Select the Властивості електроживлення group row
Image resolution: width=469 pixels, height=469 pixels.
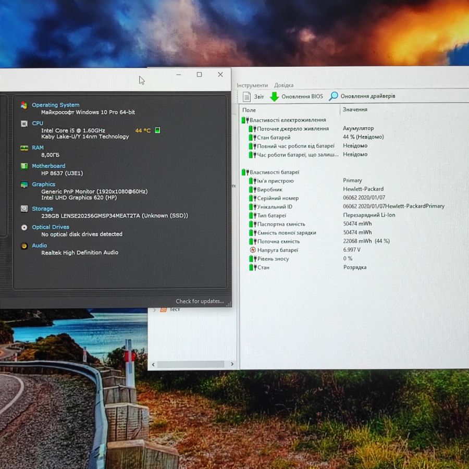[x=283, y=120]
